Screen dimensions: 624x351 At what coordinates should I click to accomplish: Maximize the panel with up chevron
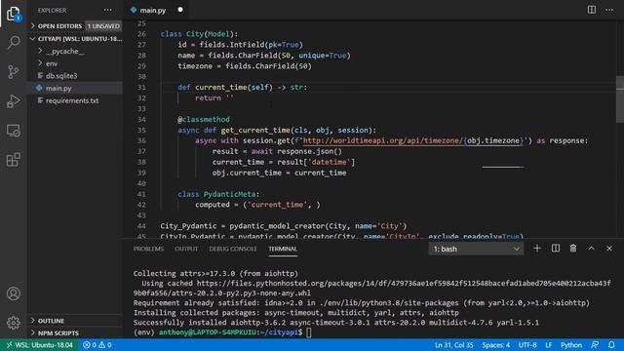pos(592,249)
